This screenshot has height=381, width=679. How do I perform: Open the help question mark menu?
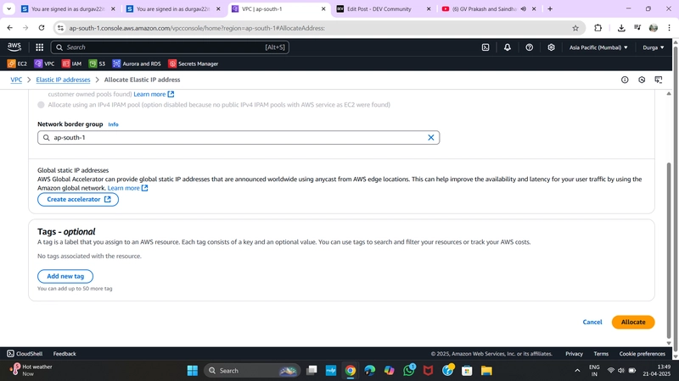[529, 47]
